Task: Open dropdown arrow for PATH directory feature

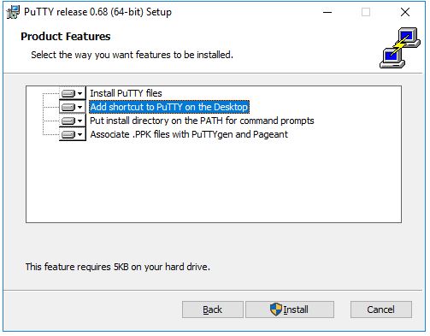Action: (80, 121)
